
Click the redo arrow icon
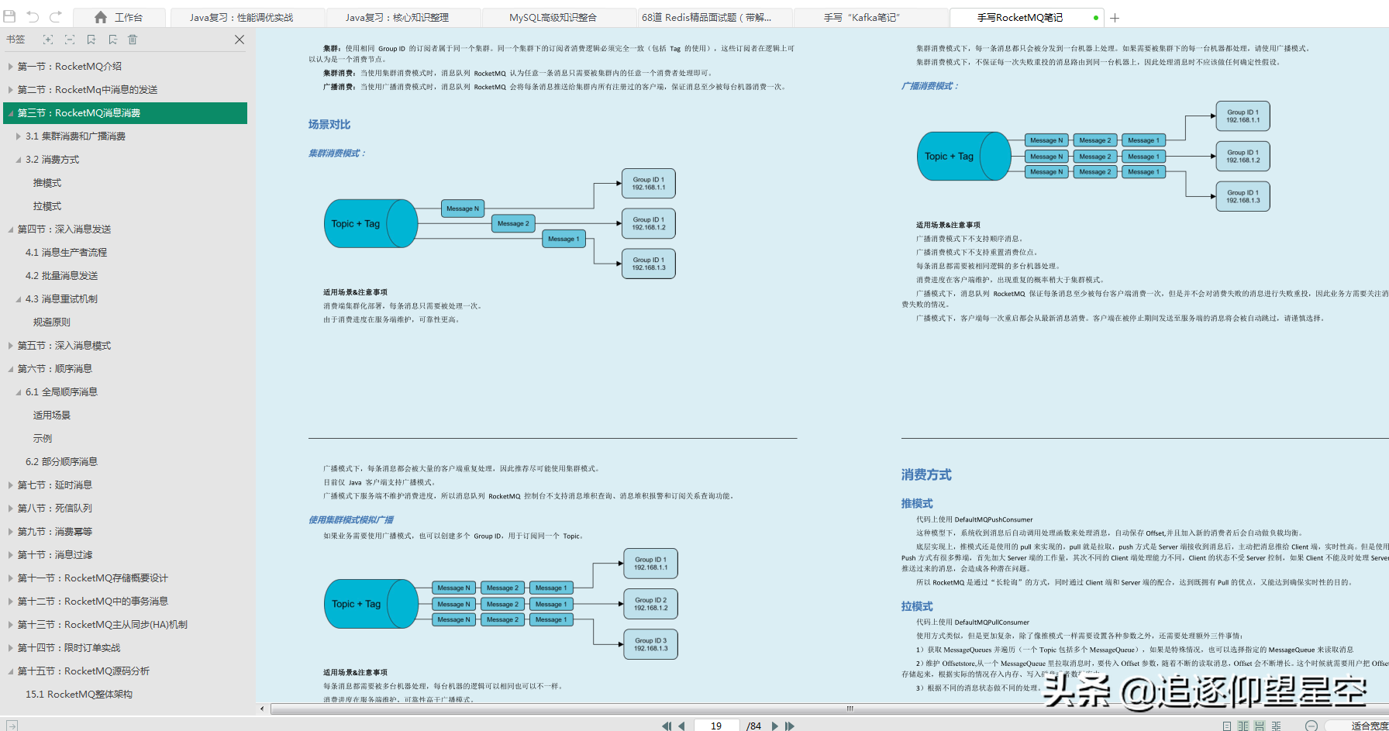click(56, 16)
